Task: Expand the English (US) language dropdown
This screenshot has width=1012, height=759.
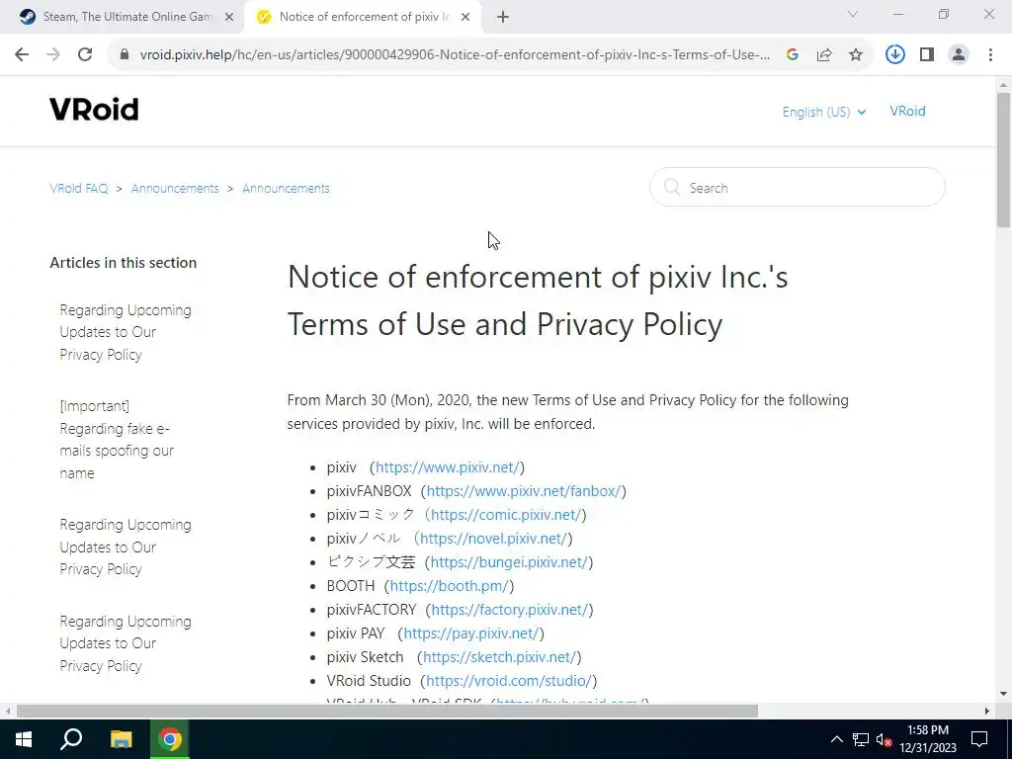Action: pos(823,112)
